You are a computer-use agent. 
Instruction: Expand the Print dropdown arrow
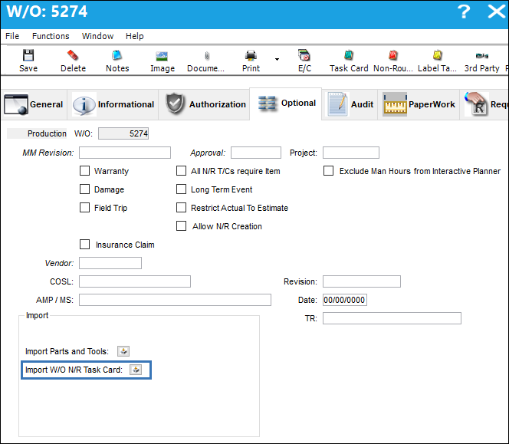[x=277, y=59]
